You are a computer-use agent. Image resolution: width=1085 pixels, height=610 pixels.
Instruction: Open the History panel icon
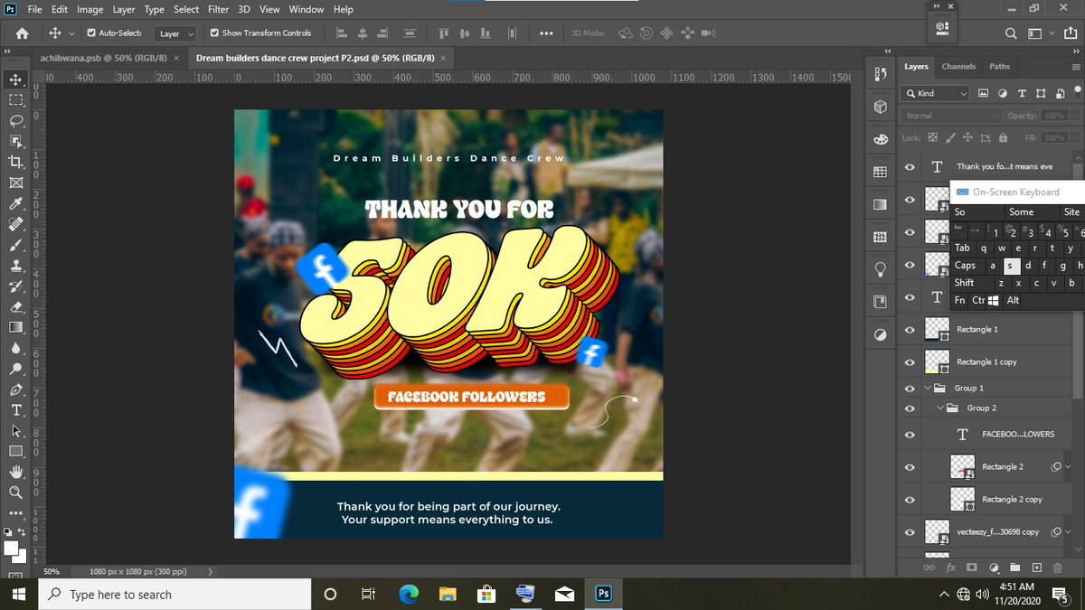click(x=880, y=76)
